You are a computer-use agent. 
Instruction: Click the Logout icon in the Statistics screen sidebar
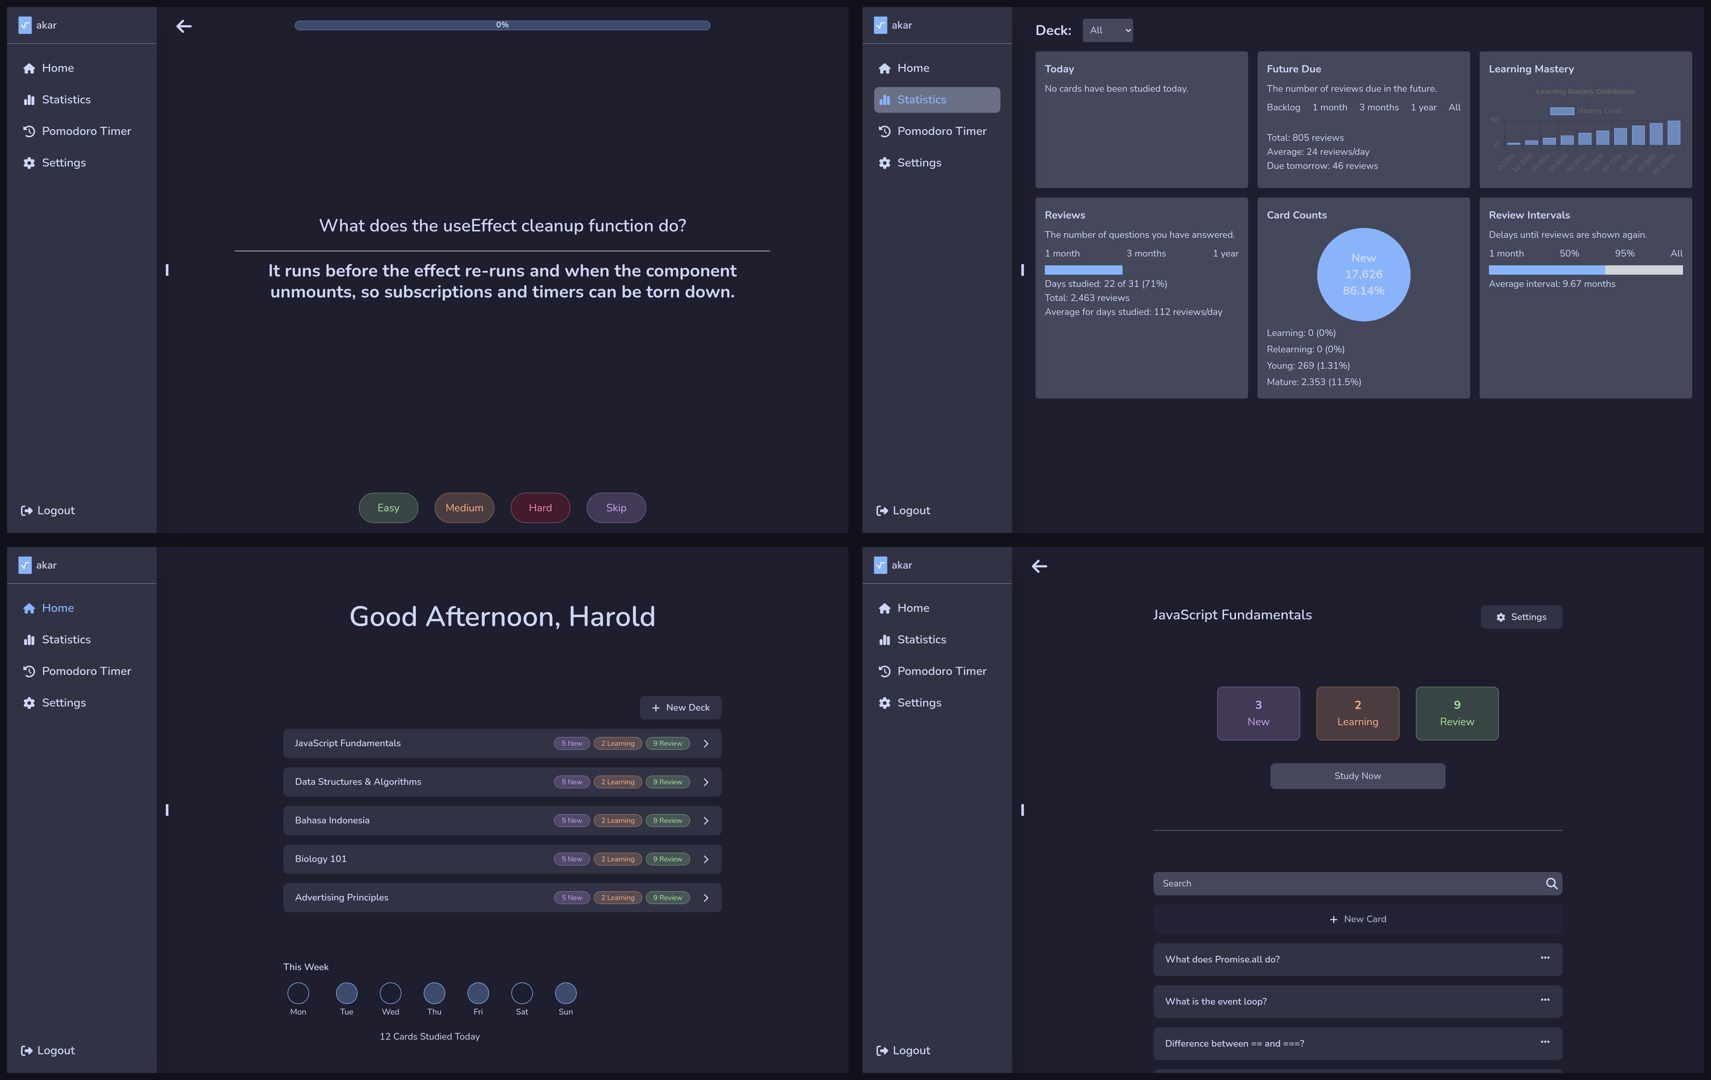click(x=882, y=511)
